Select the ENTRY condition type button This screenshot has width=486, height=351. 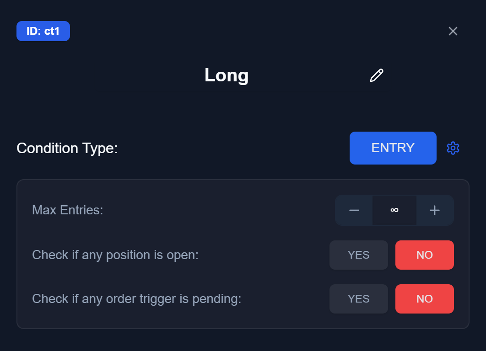(393, 148)
